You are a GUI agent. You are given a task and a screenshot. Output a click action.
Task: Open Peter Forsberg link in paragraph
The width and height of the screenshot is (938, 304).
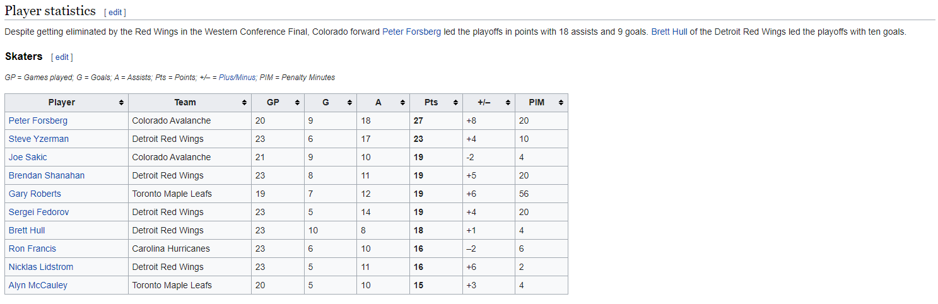[x=411, y=32]
